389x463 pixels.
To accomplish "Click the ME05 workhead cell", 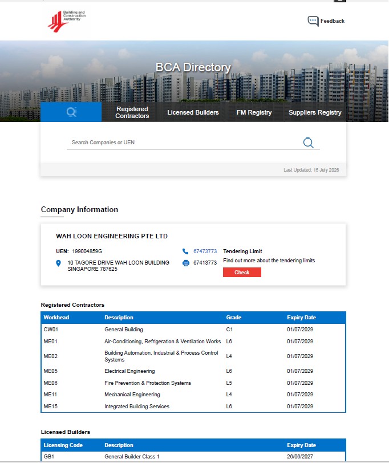I will tap(51, 371).
